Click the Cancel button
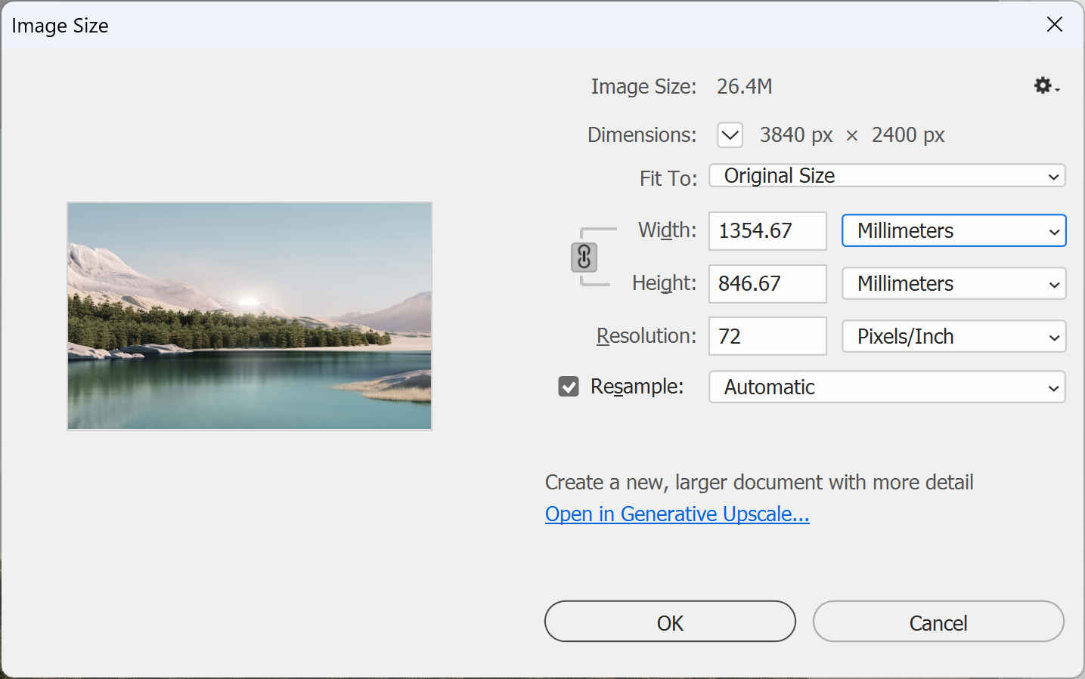This screenshot has width=1085, height=679. [938, 622]
